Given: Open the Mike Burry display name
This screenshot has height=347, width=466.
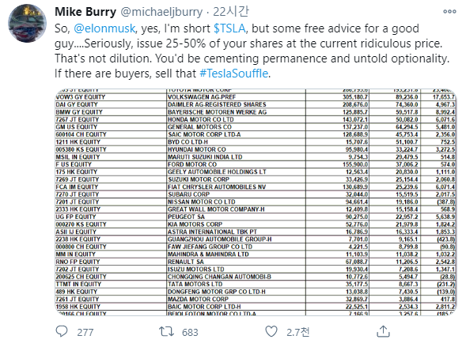Looking at the screenshot, I should pos(85,12).
